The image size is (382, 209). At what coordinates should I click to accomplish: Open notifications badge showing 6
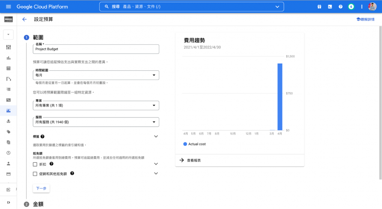351,7
